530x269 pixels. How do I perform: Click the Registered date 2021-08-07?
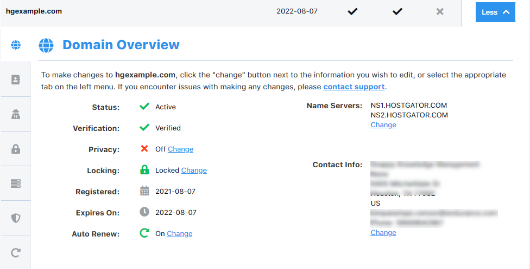tap(175, 191)
